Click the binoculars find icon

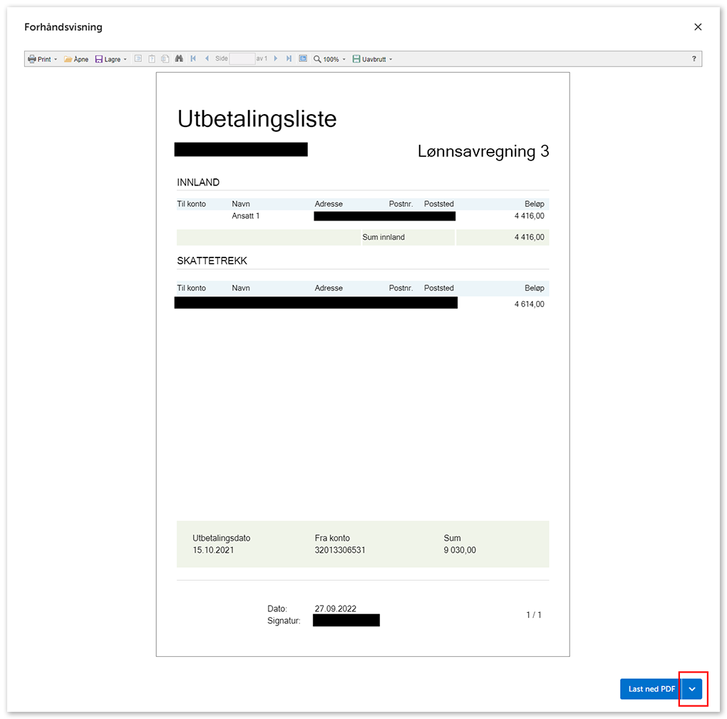[180, 59]
